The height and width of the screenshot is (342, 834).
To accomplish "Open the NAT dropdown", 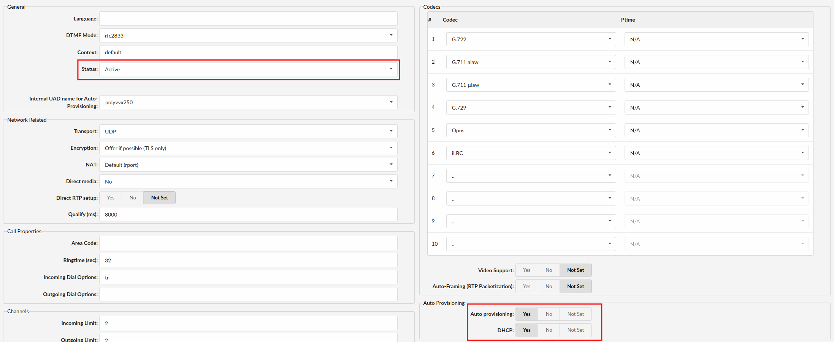I will pyautogui.click(x=248, y=165).
